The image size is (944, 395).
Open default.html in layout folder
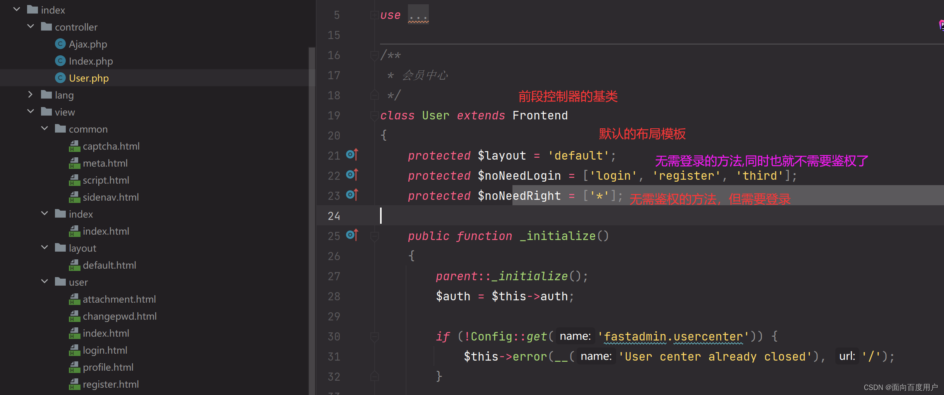(110, 265)
